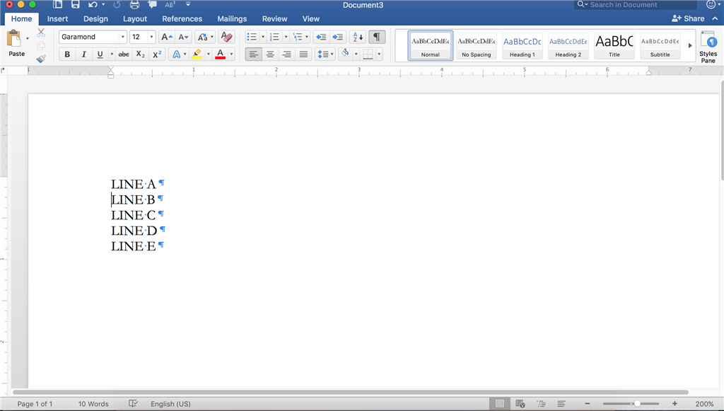Image resolution: width=724 pixels, height=411 pixels.
Task: Align text right
Action: [x=287, y=54]
